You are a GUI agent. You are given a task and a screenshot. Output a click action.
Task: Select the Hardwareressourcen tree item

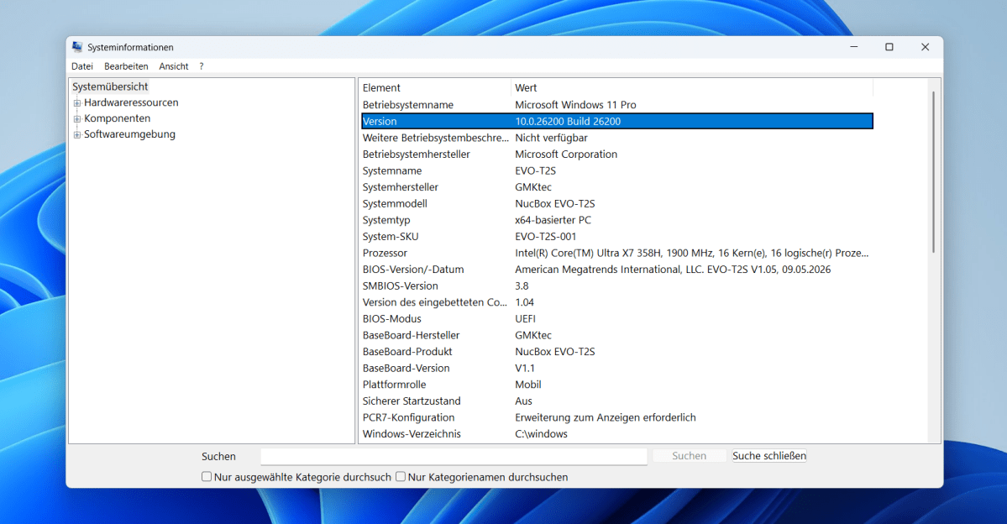(x=131, y=102)
